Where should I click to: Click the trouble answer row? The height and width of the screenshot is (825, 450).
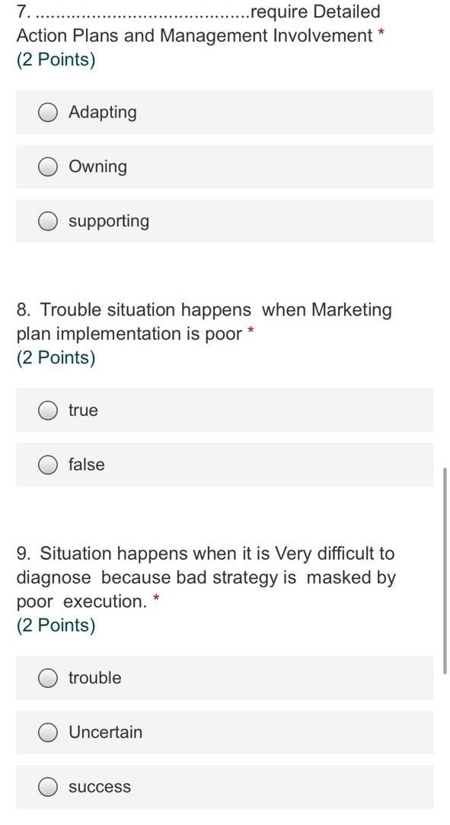(225, 677)
